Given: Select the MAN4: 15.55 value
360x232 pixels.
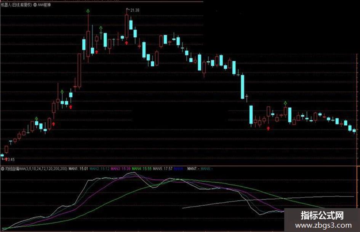Looking at the screenshot, I should tap(142, 169).
